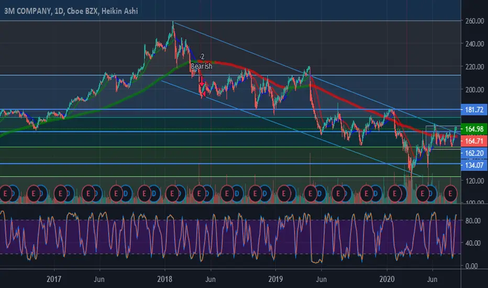Screen dimensions: 488x288
Task: Click dividend D marker beside April 2020 earnings
Action: (x=431, y=194)
